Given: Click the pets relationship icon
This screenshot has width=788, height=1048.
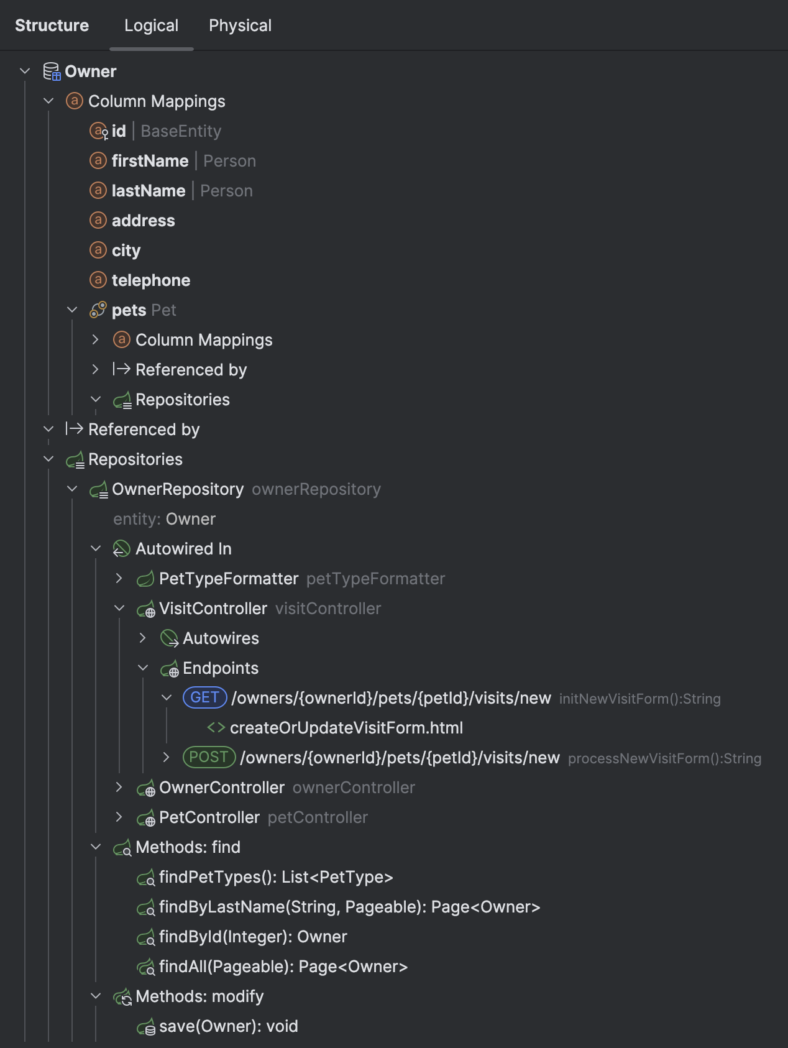Looking at the screenshot, I should (x=98, y=310).
